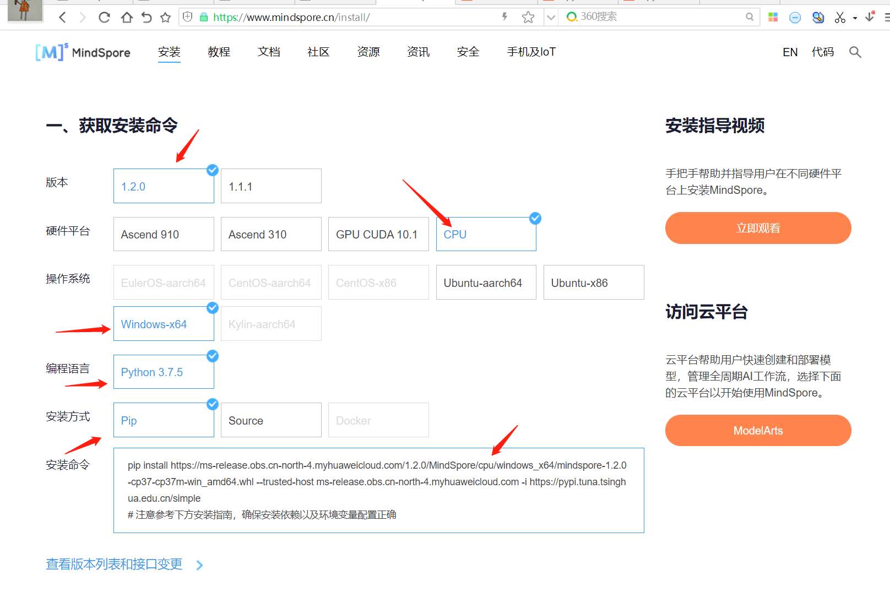Open the 资讯 navigation menu

418,52
